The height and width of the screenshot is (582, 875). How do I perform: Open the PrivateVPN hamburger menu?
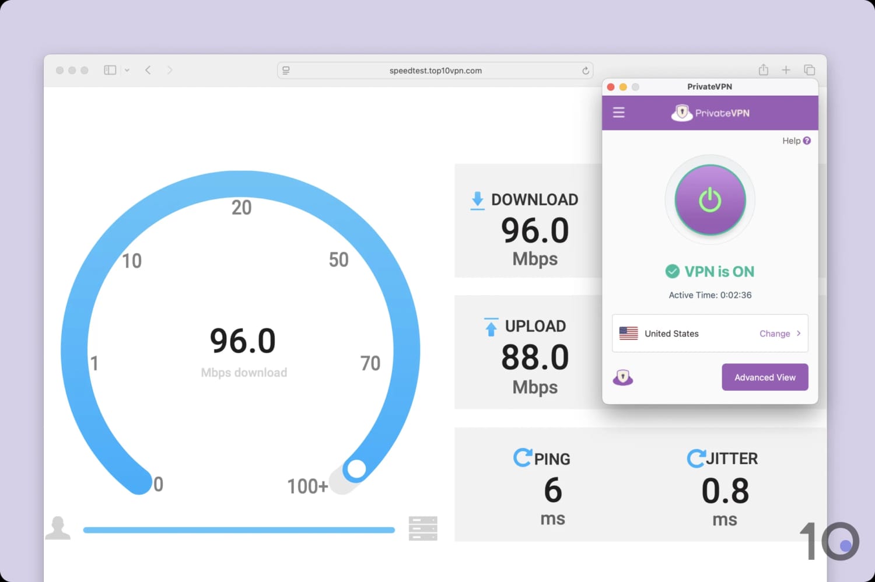[618, 113]
